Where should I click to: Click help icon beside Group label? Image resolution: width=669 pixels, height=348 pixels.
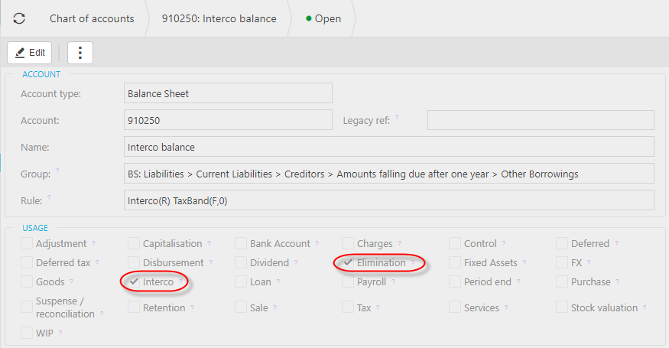coord(57,171)
